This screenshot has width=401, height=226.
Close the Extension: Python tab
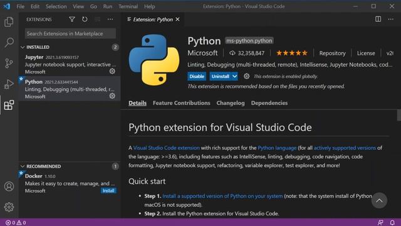[x=177, y=19]
